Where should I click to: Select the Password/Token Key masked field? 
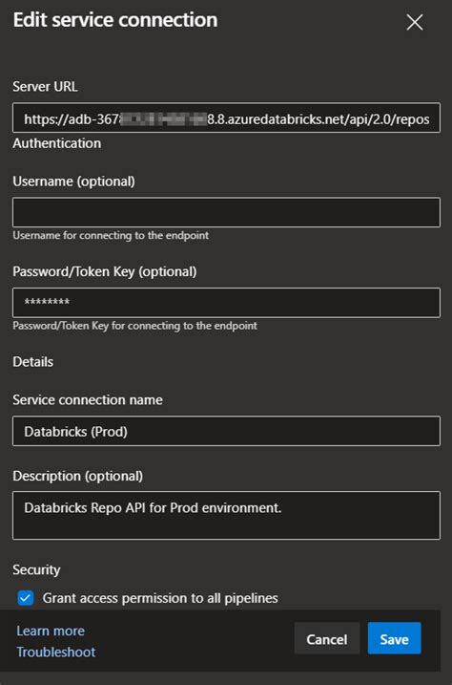[226, 302]
